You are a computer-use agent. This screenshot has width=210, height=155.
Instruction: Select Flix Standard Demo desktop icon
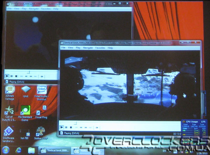click(x=25, y=113)
